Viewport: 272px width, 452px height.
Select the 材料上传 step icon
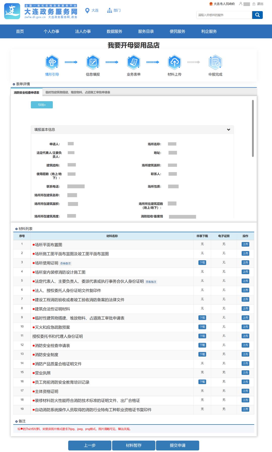175,62
